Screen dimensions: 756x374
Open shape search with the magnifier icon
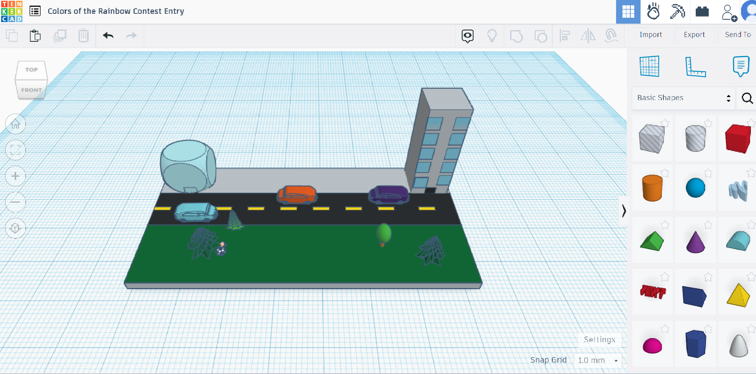click(x=747, y=98)
